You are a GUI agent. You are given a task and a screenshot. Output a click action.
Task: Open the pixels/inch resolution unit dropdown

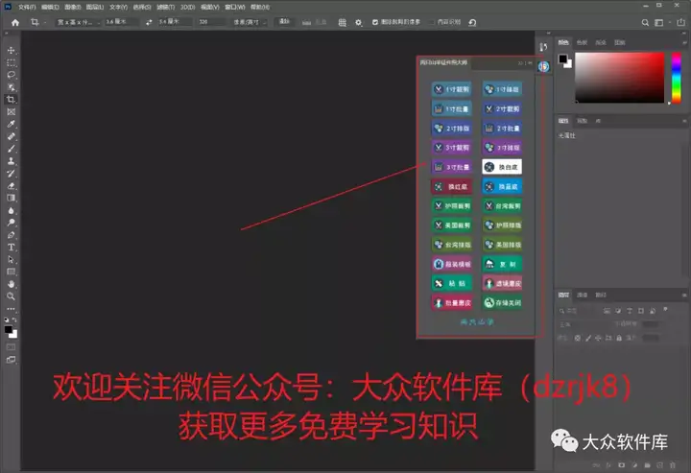pos(250,22)
